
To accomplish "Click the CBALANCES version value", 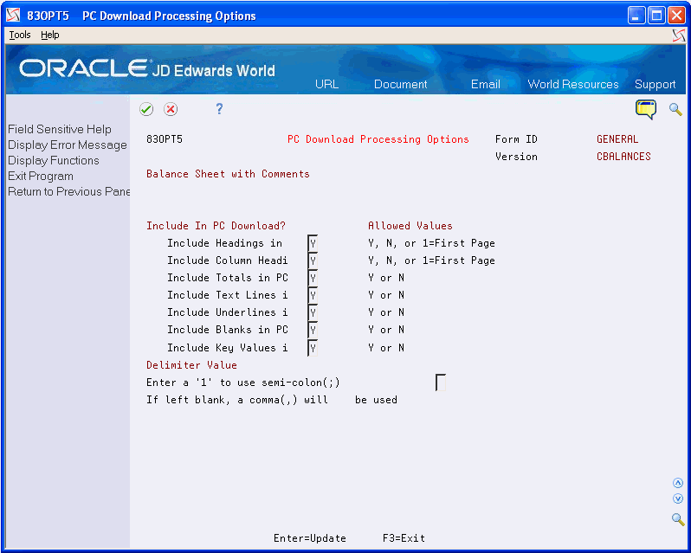I will coord(623,157).
